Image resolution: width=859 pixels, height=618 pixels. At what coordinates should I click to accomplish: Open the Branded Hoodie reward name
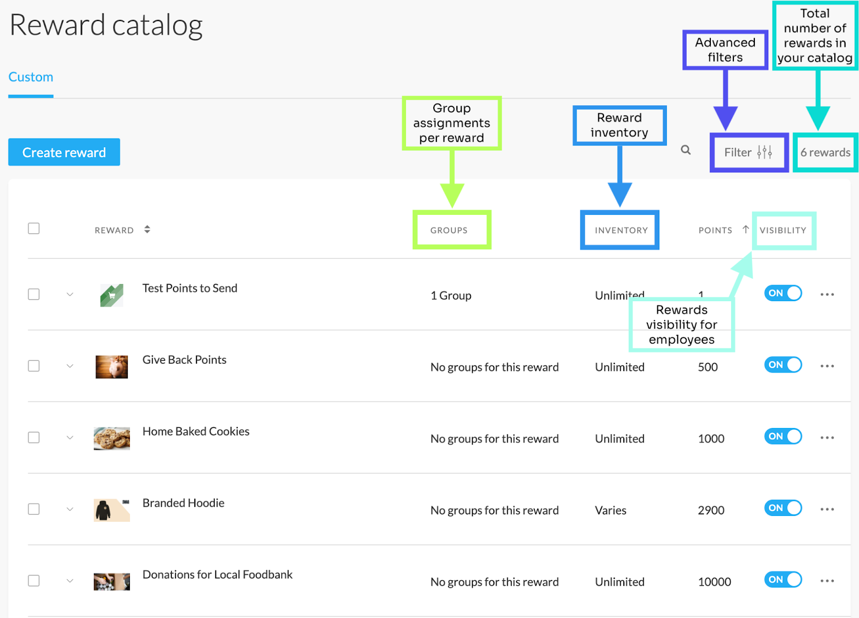click(183, 503)
